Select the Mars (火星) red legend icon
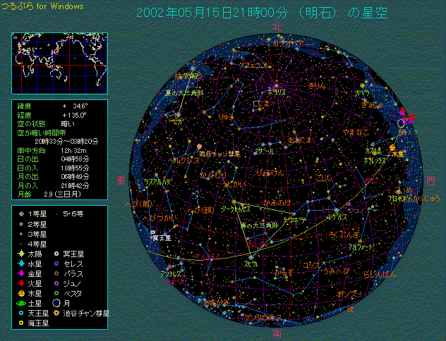 coord(22,283)
